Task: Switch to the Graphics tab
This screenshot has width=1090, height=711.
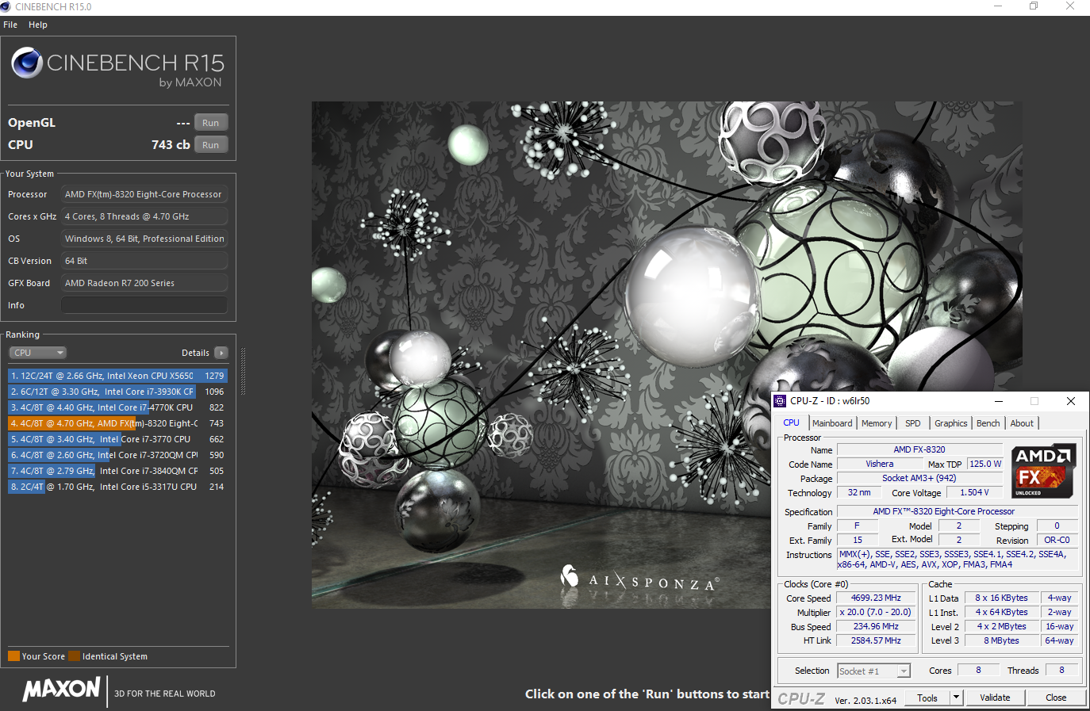Action: click(x=950, y=423)
